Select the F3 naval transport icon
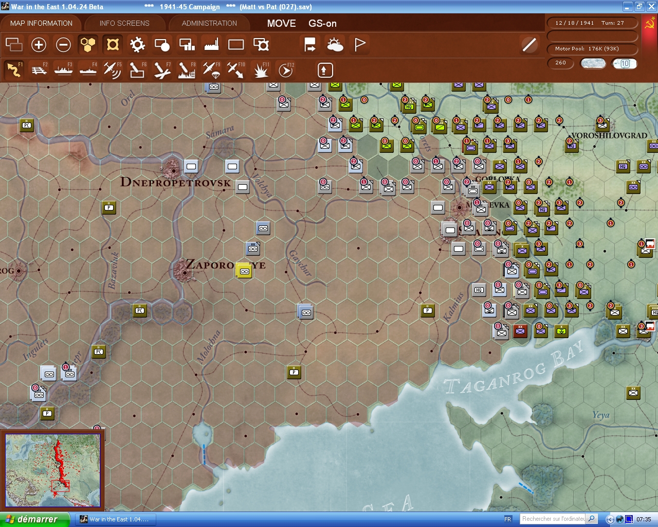Screen dimensions: 658x527 63,70
